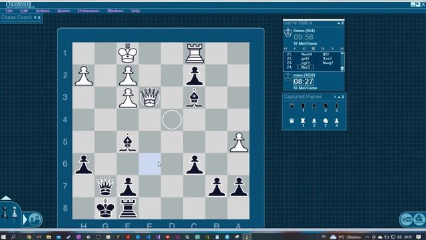Select move 22 white entry gxf3
The height and width of the screenshot is (240, 426).
click(x=305, y=59)
